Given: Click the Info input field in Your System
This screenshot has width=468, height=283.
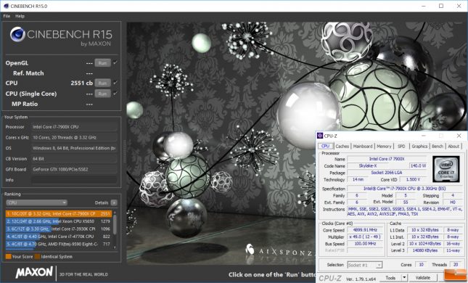Looking at the screenshot, I should (x=74, y=180).
